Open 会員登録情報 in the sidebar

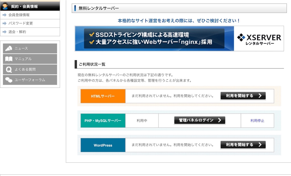point(19,15)
